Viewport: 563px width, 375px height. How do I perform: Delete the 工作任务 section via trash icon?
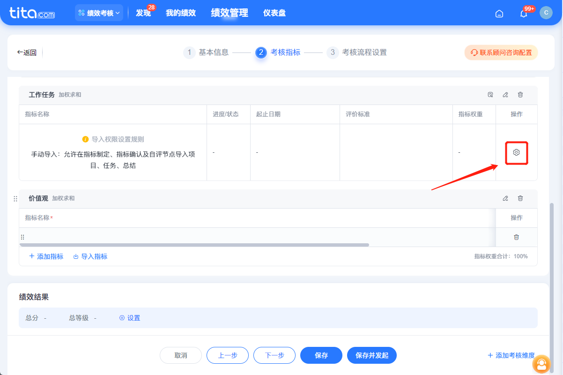pos(520,95)
